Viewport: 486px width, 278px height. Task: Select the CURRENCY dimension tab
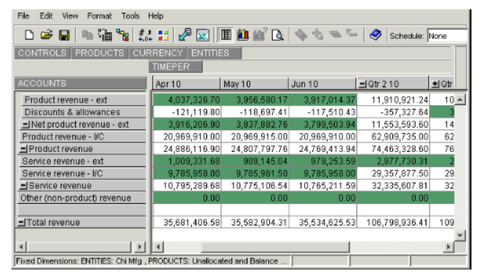click(x=158, y=53)
